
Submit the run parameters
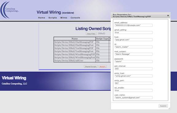click(163, 106)
